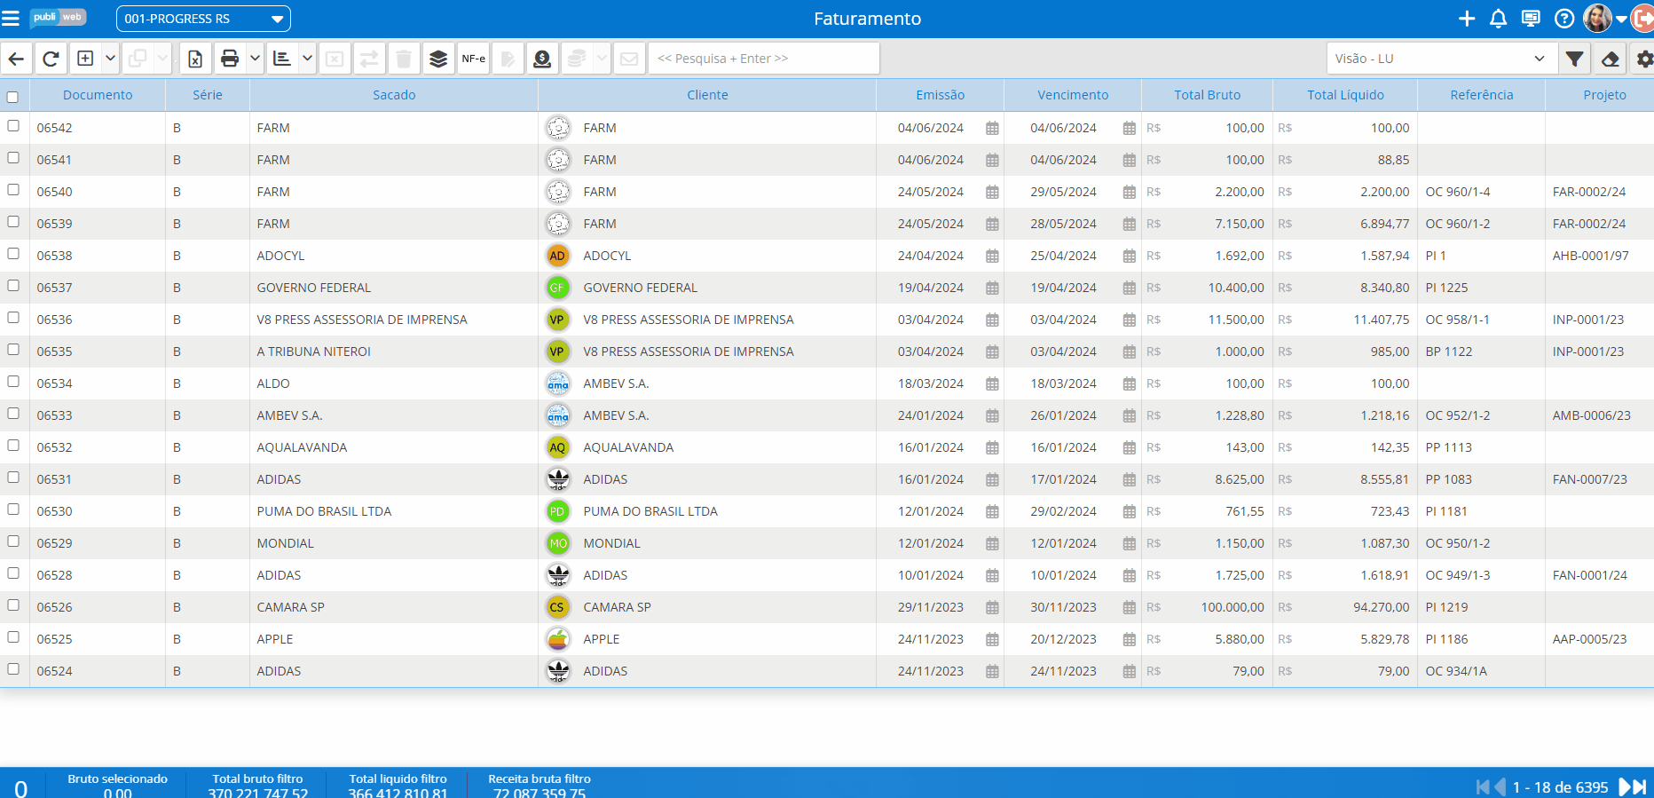This screenshot has width=1654, height=798.
Task: Select checkbox of document 06536
Action: coord(13,318)
